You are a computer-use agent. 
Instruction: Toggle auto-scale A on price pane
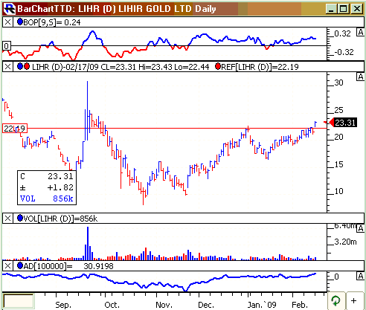pyautogui.click(x=360, y=77)
